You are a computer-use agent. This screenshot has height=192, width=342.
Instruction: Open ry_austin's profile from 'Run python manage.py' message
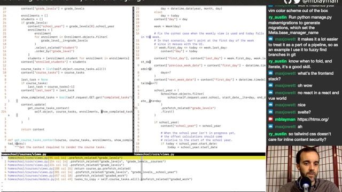point(277,17)
